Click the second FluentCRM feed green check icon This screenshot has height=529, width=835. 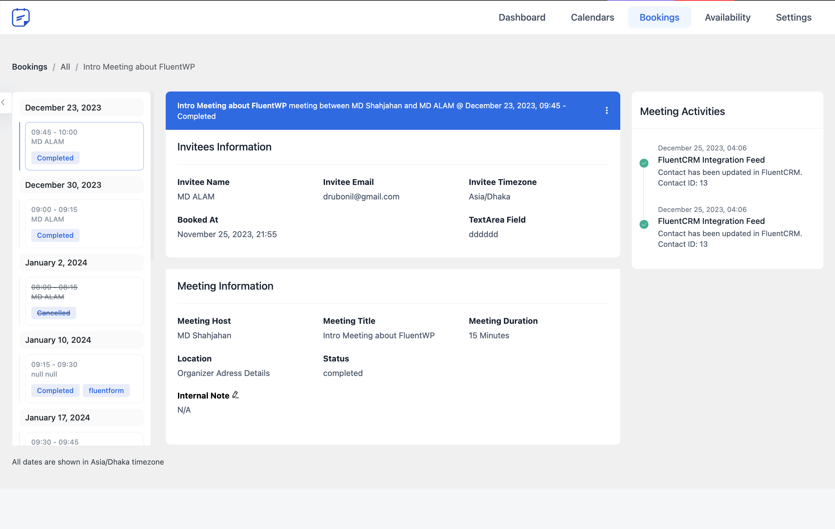click(x=644, y=224)
